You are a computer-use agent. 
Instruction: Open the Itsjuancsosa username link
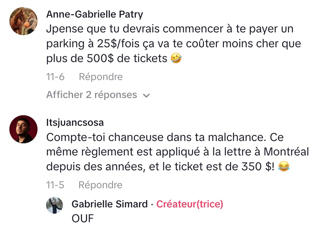point(75,123)
